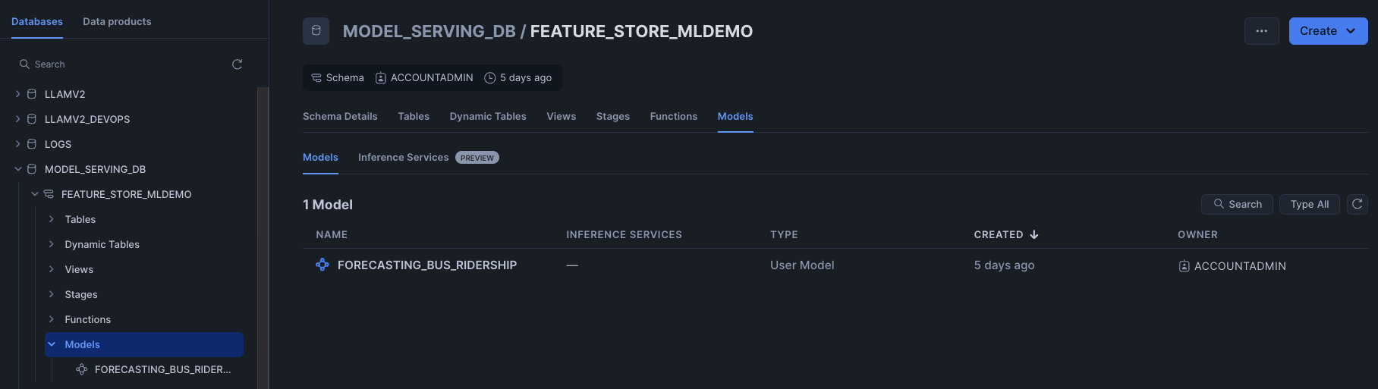Open the three-dots more options menu

pos(1261,31)
